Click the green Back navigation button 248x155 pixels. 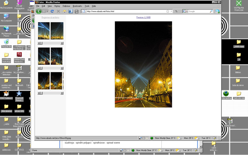tap(38, 11)
